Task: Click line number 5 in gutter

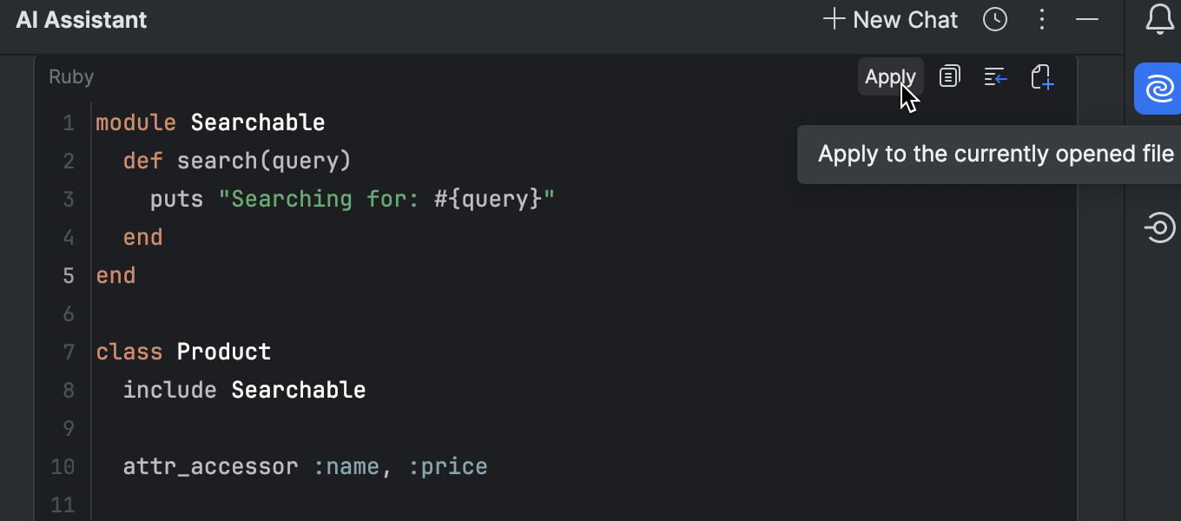Action: point(69,276)
